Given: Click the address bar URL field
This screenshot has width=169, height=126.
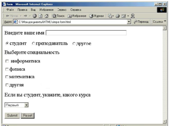Looking at the screenshot, I should point(73,22).
